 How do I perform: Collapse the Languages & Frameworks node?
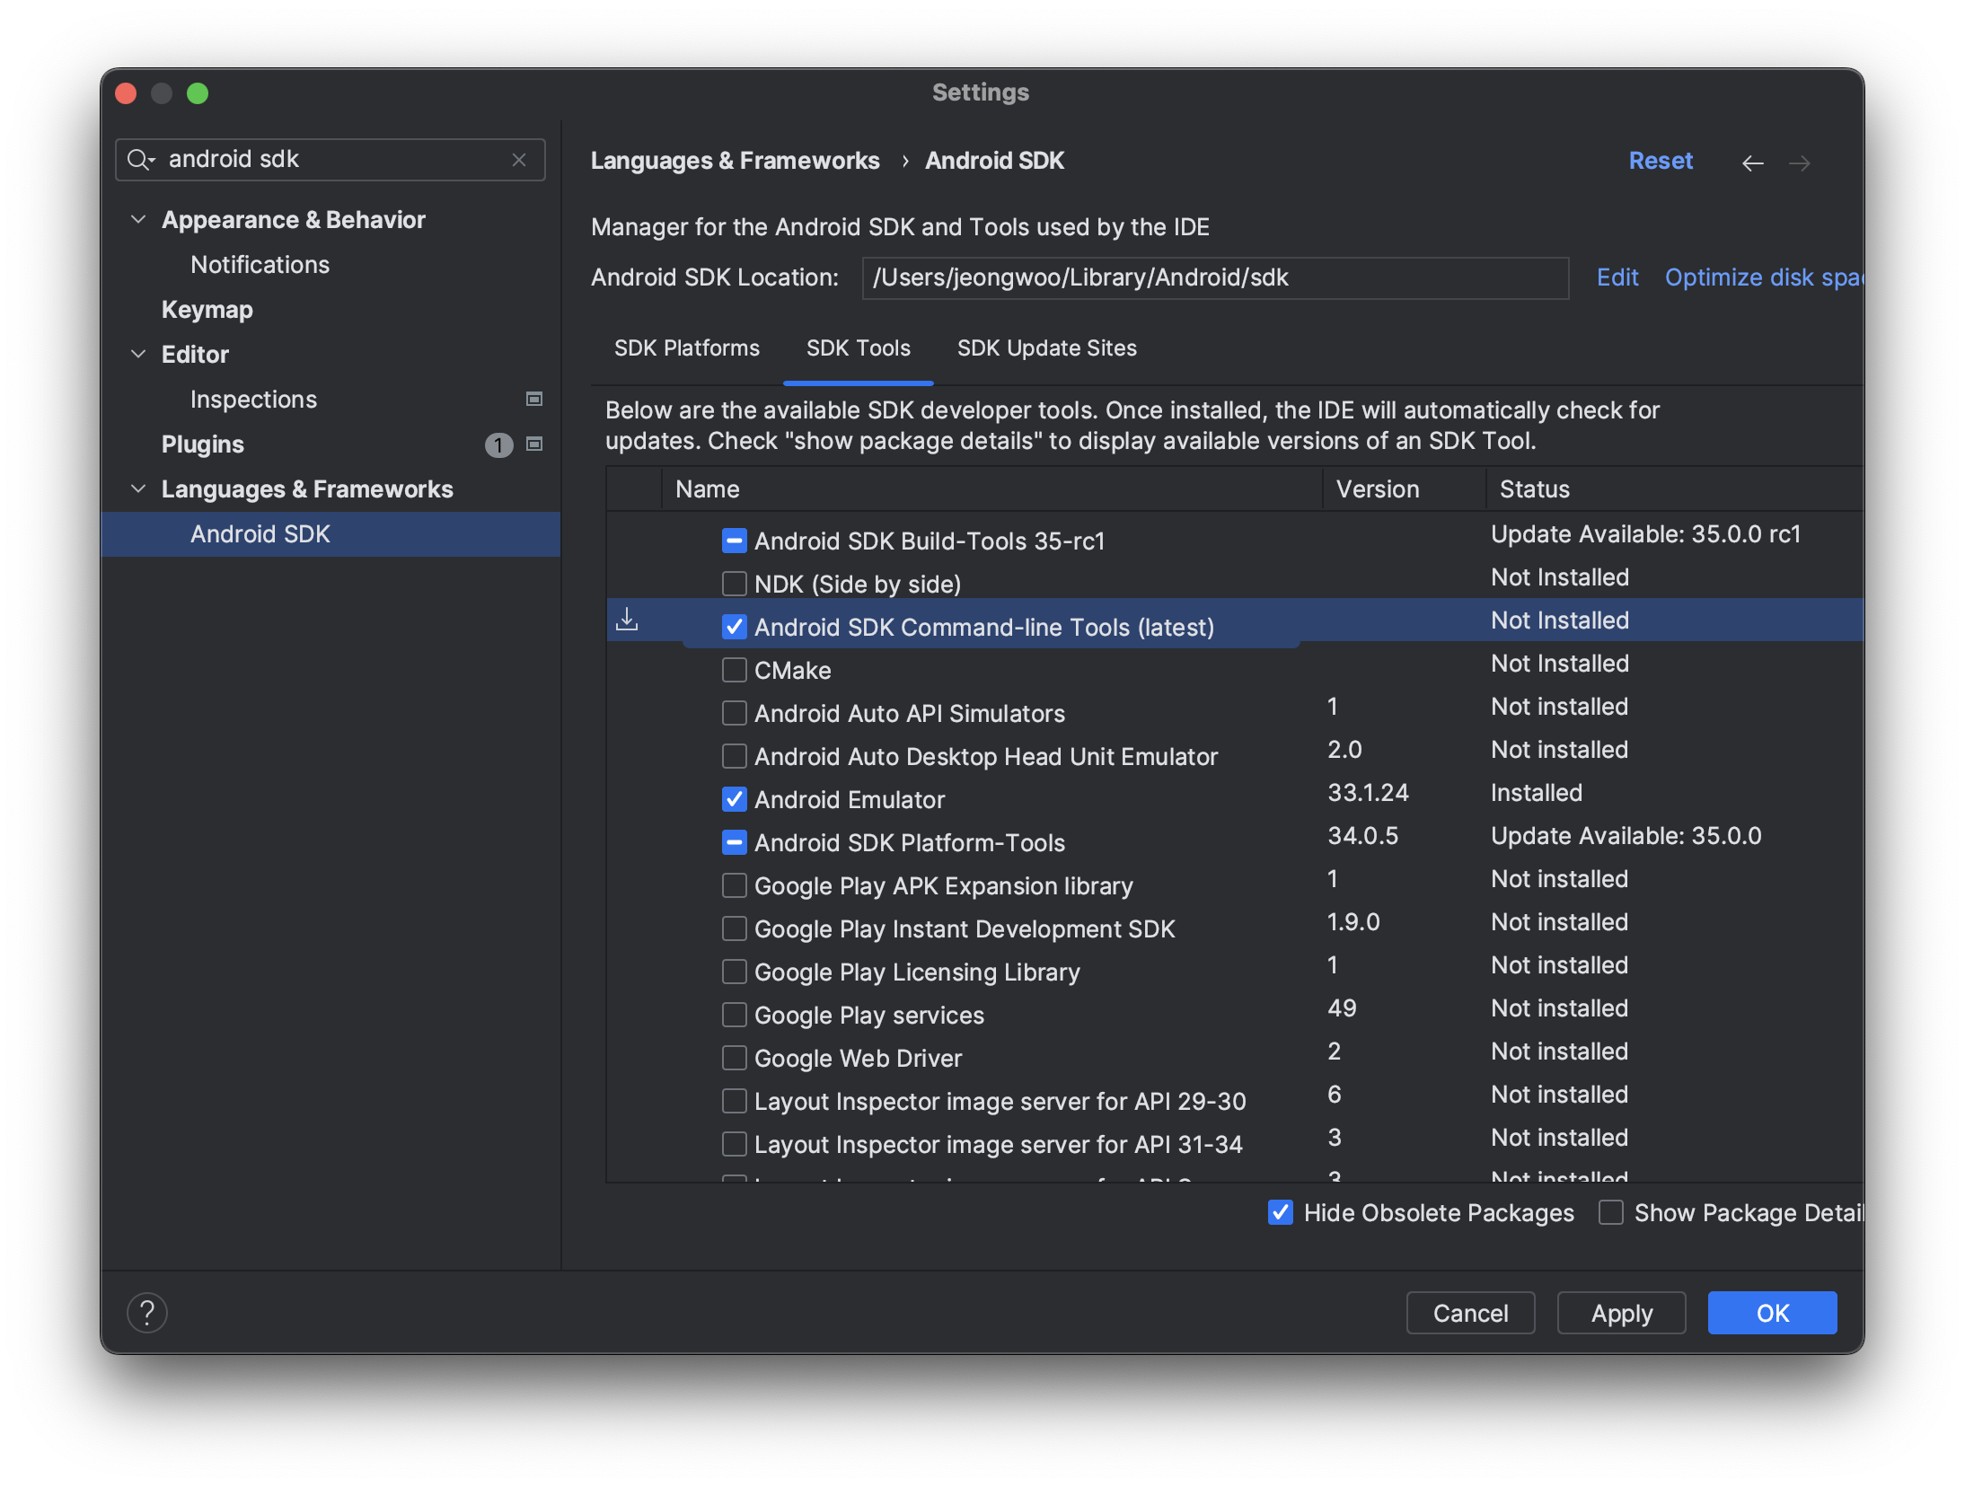coord(138,489)
